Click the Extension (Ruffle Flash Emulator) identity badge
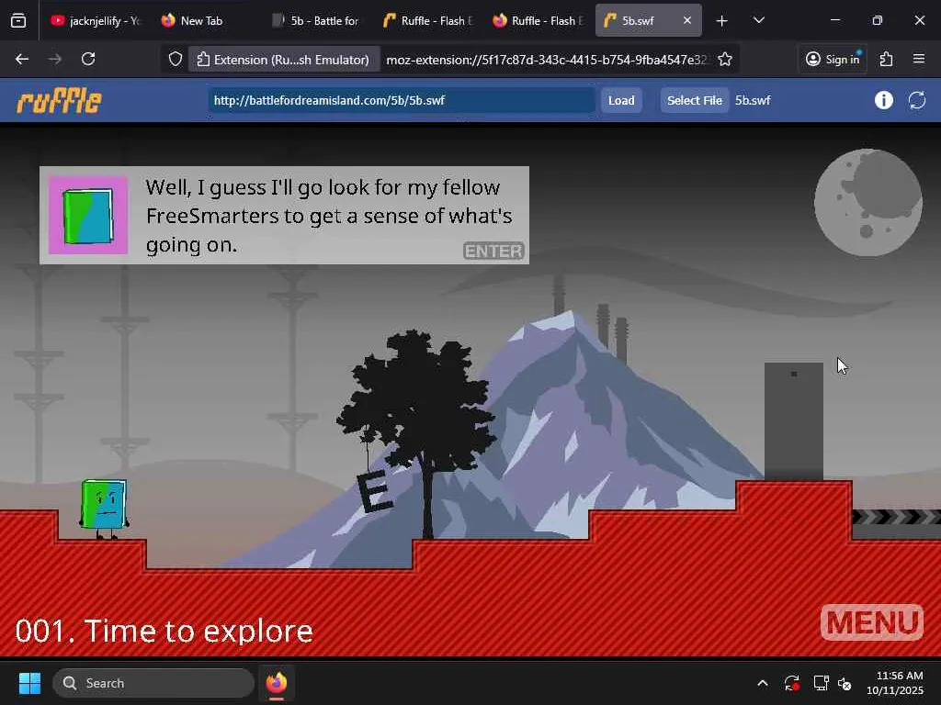 pyautogui.click(x=284, y=60)
